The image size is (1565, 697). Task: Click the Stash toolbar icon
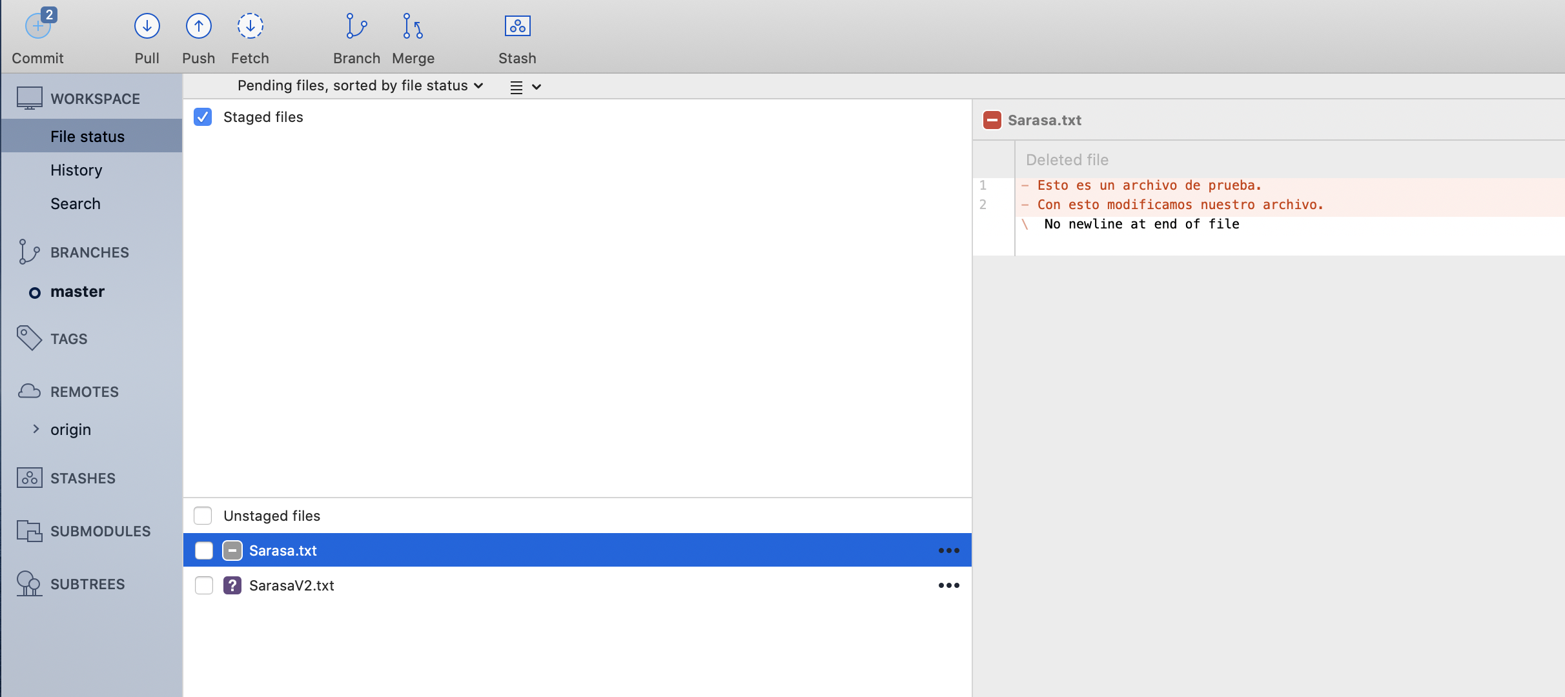click(517, 26)
